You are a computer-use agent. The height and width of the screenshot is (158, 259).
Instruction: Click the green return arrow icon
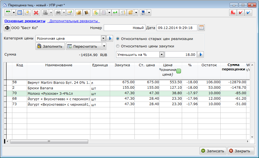pos(115,13)
